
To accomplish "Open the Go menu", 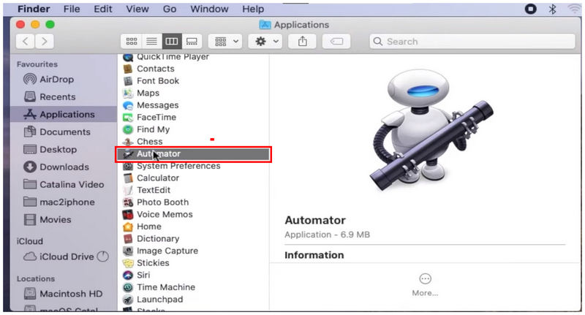I will point(170,9).
